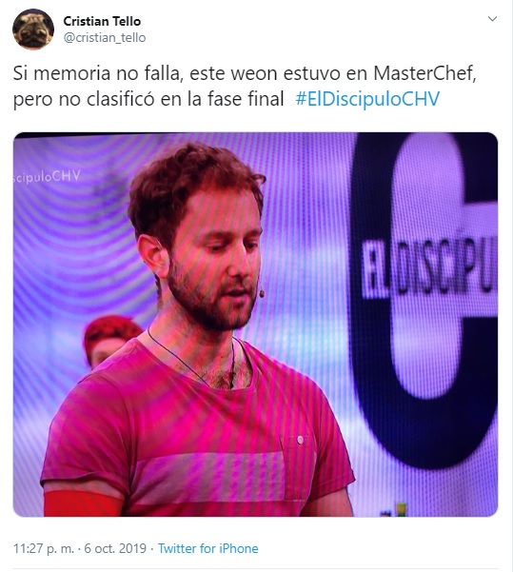
Task: Click the headset microphone near the man's cheek
Action: (x=262, y=292)
